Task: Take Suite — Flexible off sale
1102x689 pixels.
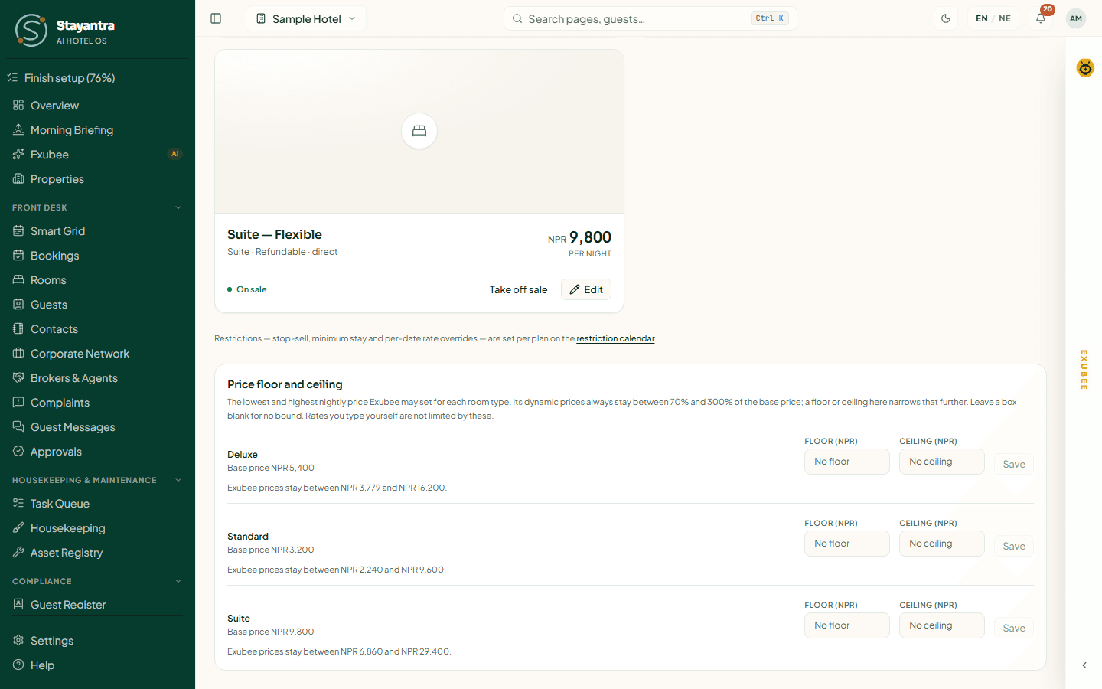Action: tap(518, 289)
